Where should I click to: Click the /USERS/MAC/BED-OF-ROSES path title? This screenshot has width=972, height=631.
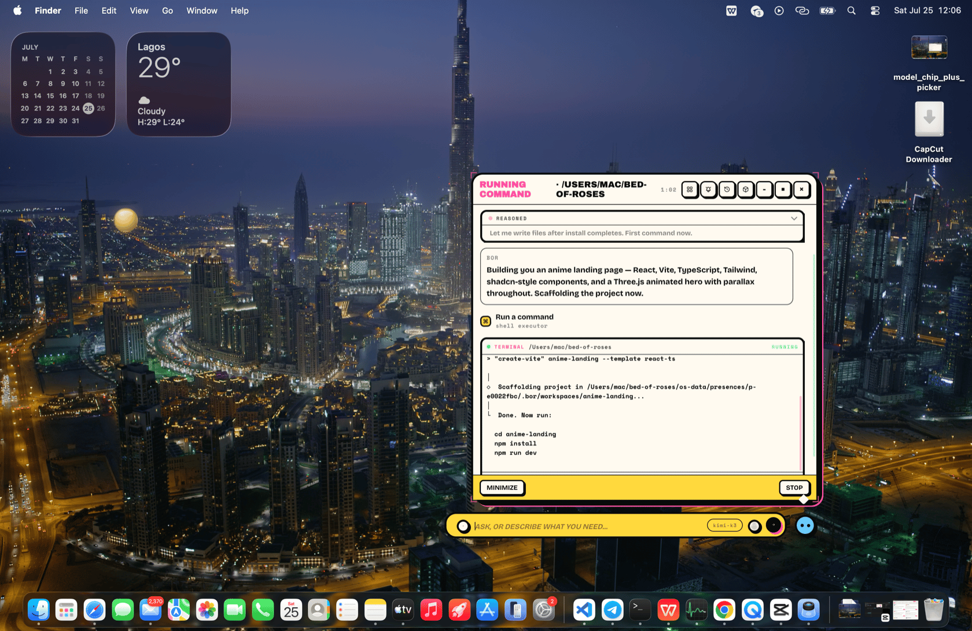point(601,189)
